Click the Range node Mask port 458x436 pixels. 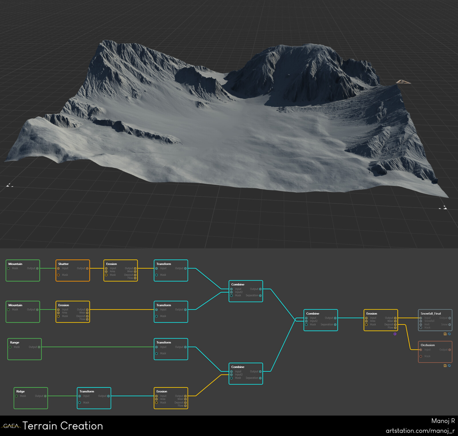tap(10, 347)
